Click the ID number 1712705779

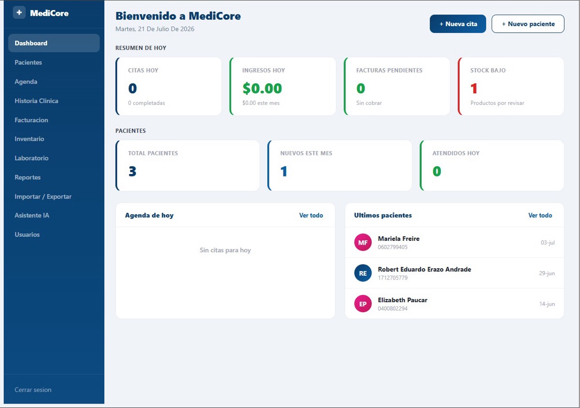pos(392,278)
